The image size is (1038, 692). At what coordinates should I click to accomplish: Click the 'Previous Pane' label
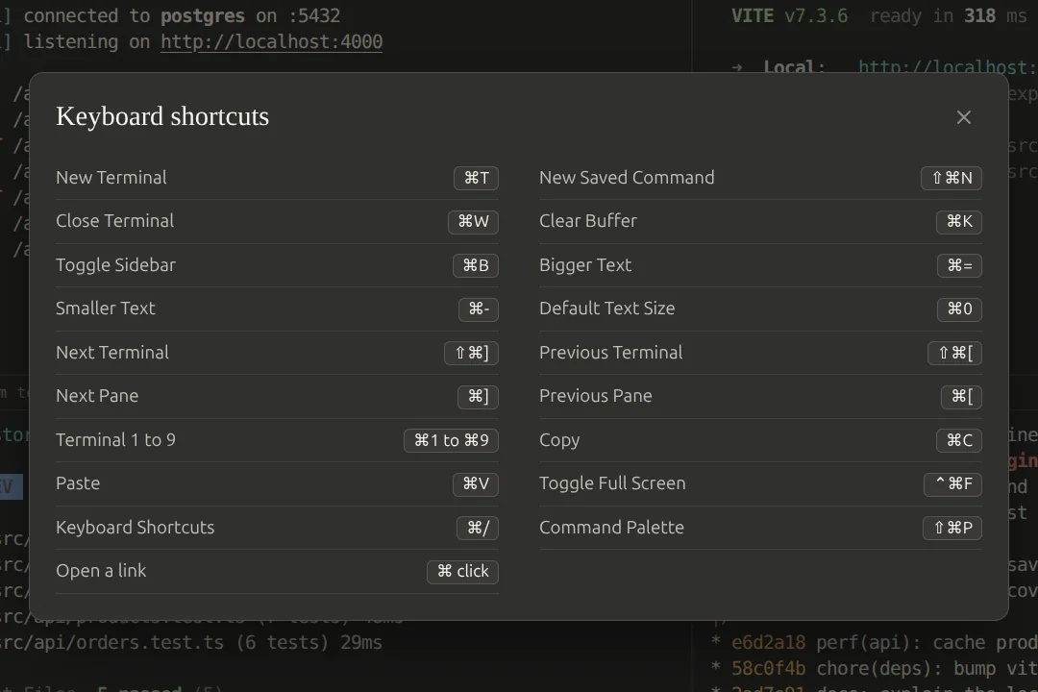(x=595, y=396)
